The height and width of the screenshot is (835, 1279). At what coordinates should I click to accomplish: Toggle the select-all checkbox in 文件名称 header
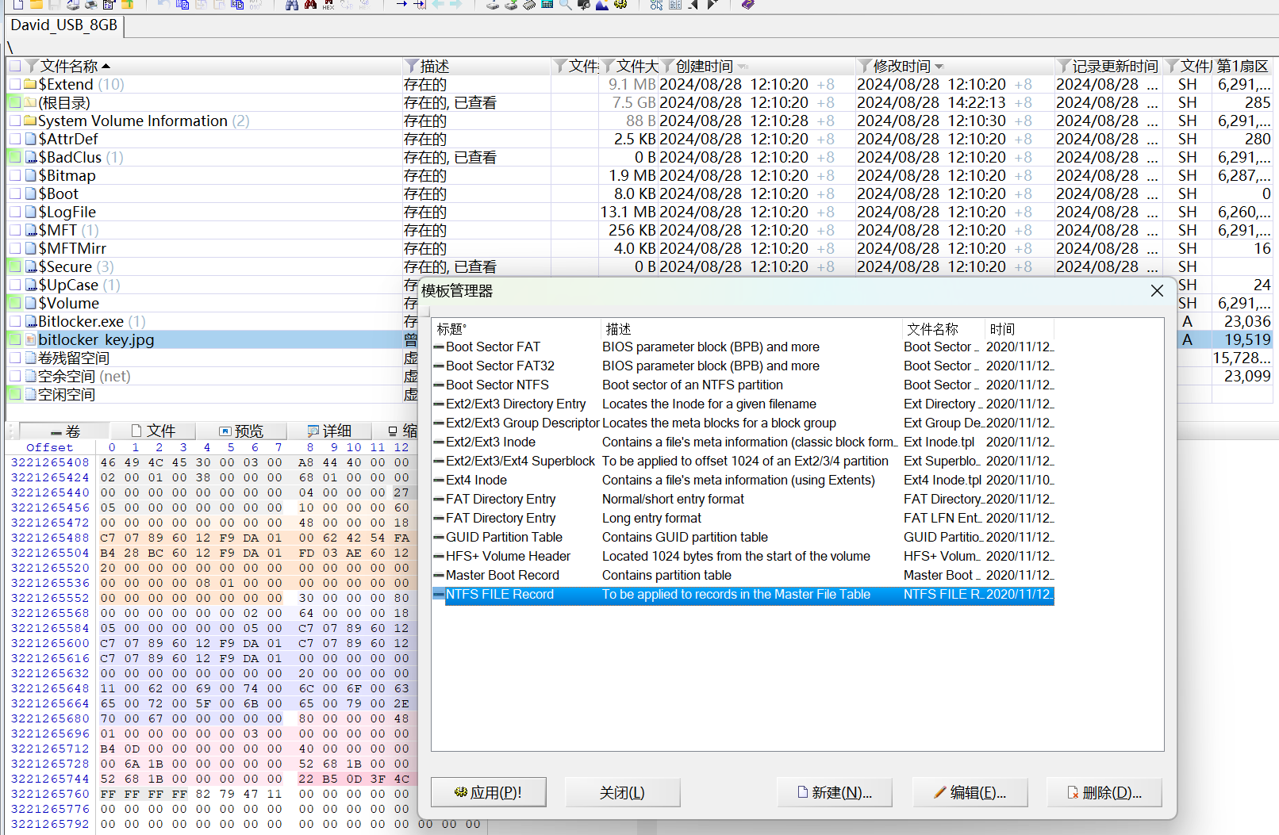click(15, 66)
